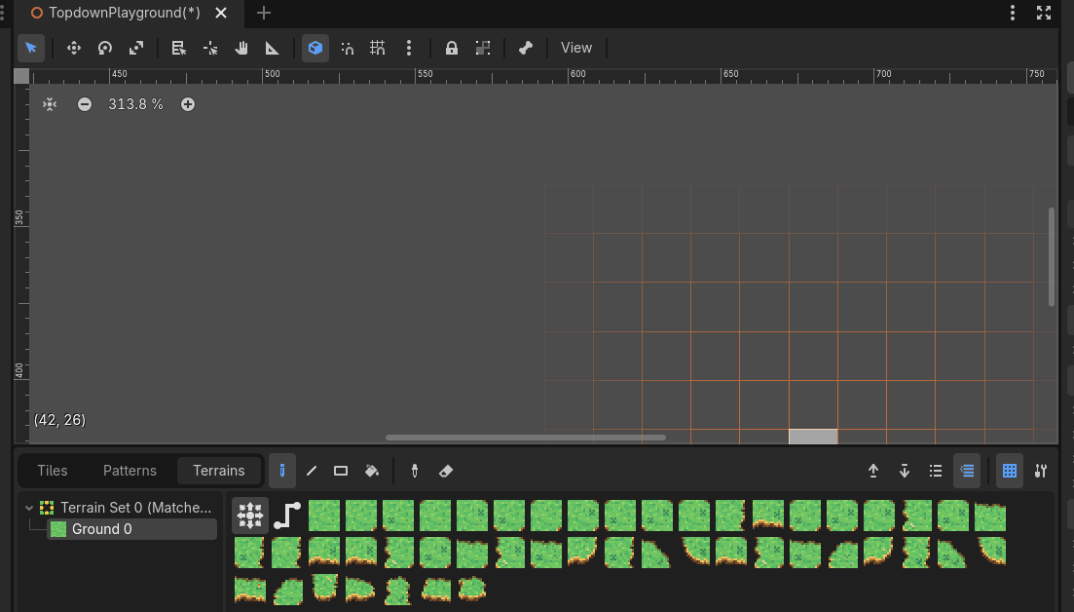
Task: Activate the Select Mode arrow tool
Action: pyautogui.click(x=31, y=48)
